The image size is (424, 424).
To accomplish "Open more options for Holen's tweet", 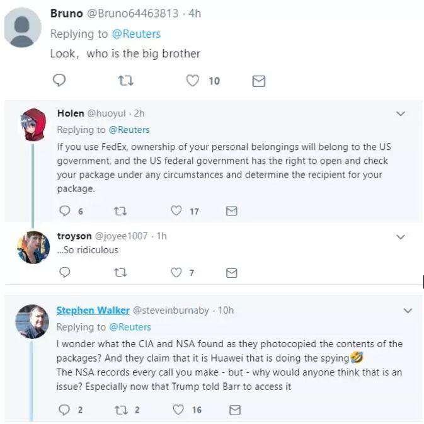I will (x=401, y=114).
